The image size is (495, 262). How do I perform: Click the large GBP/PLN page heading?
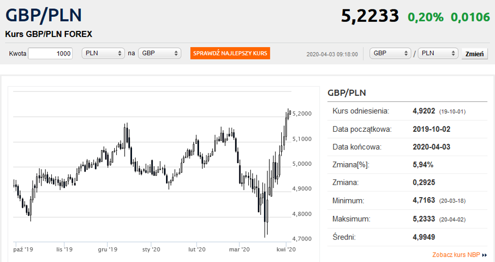[43, 15]
